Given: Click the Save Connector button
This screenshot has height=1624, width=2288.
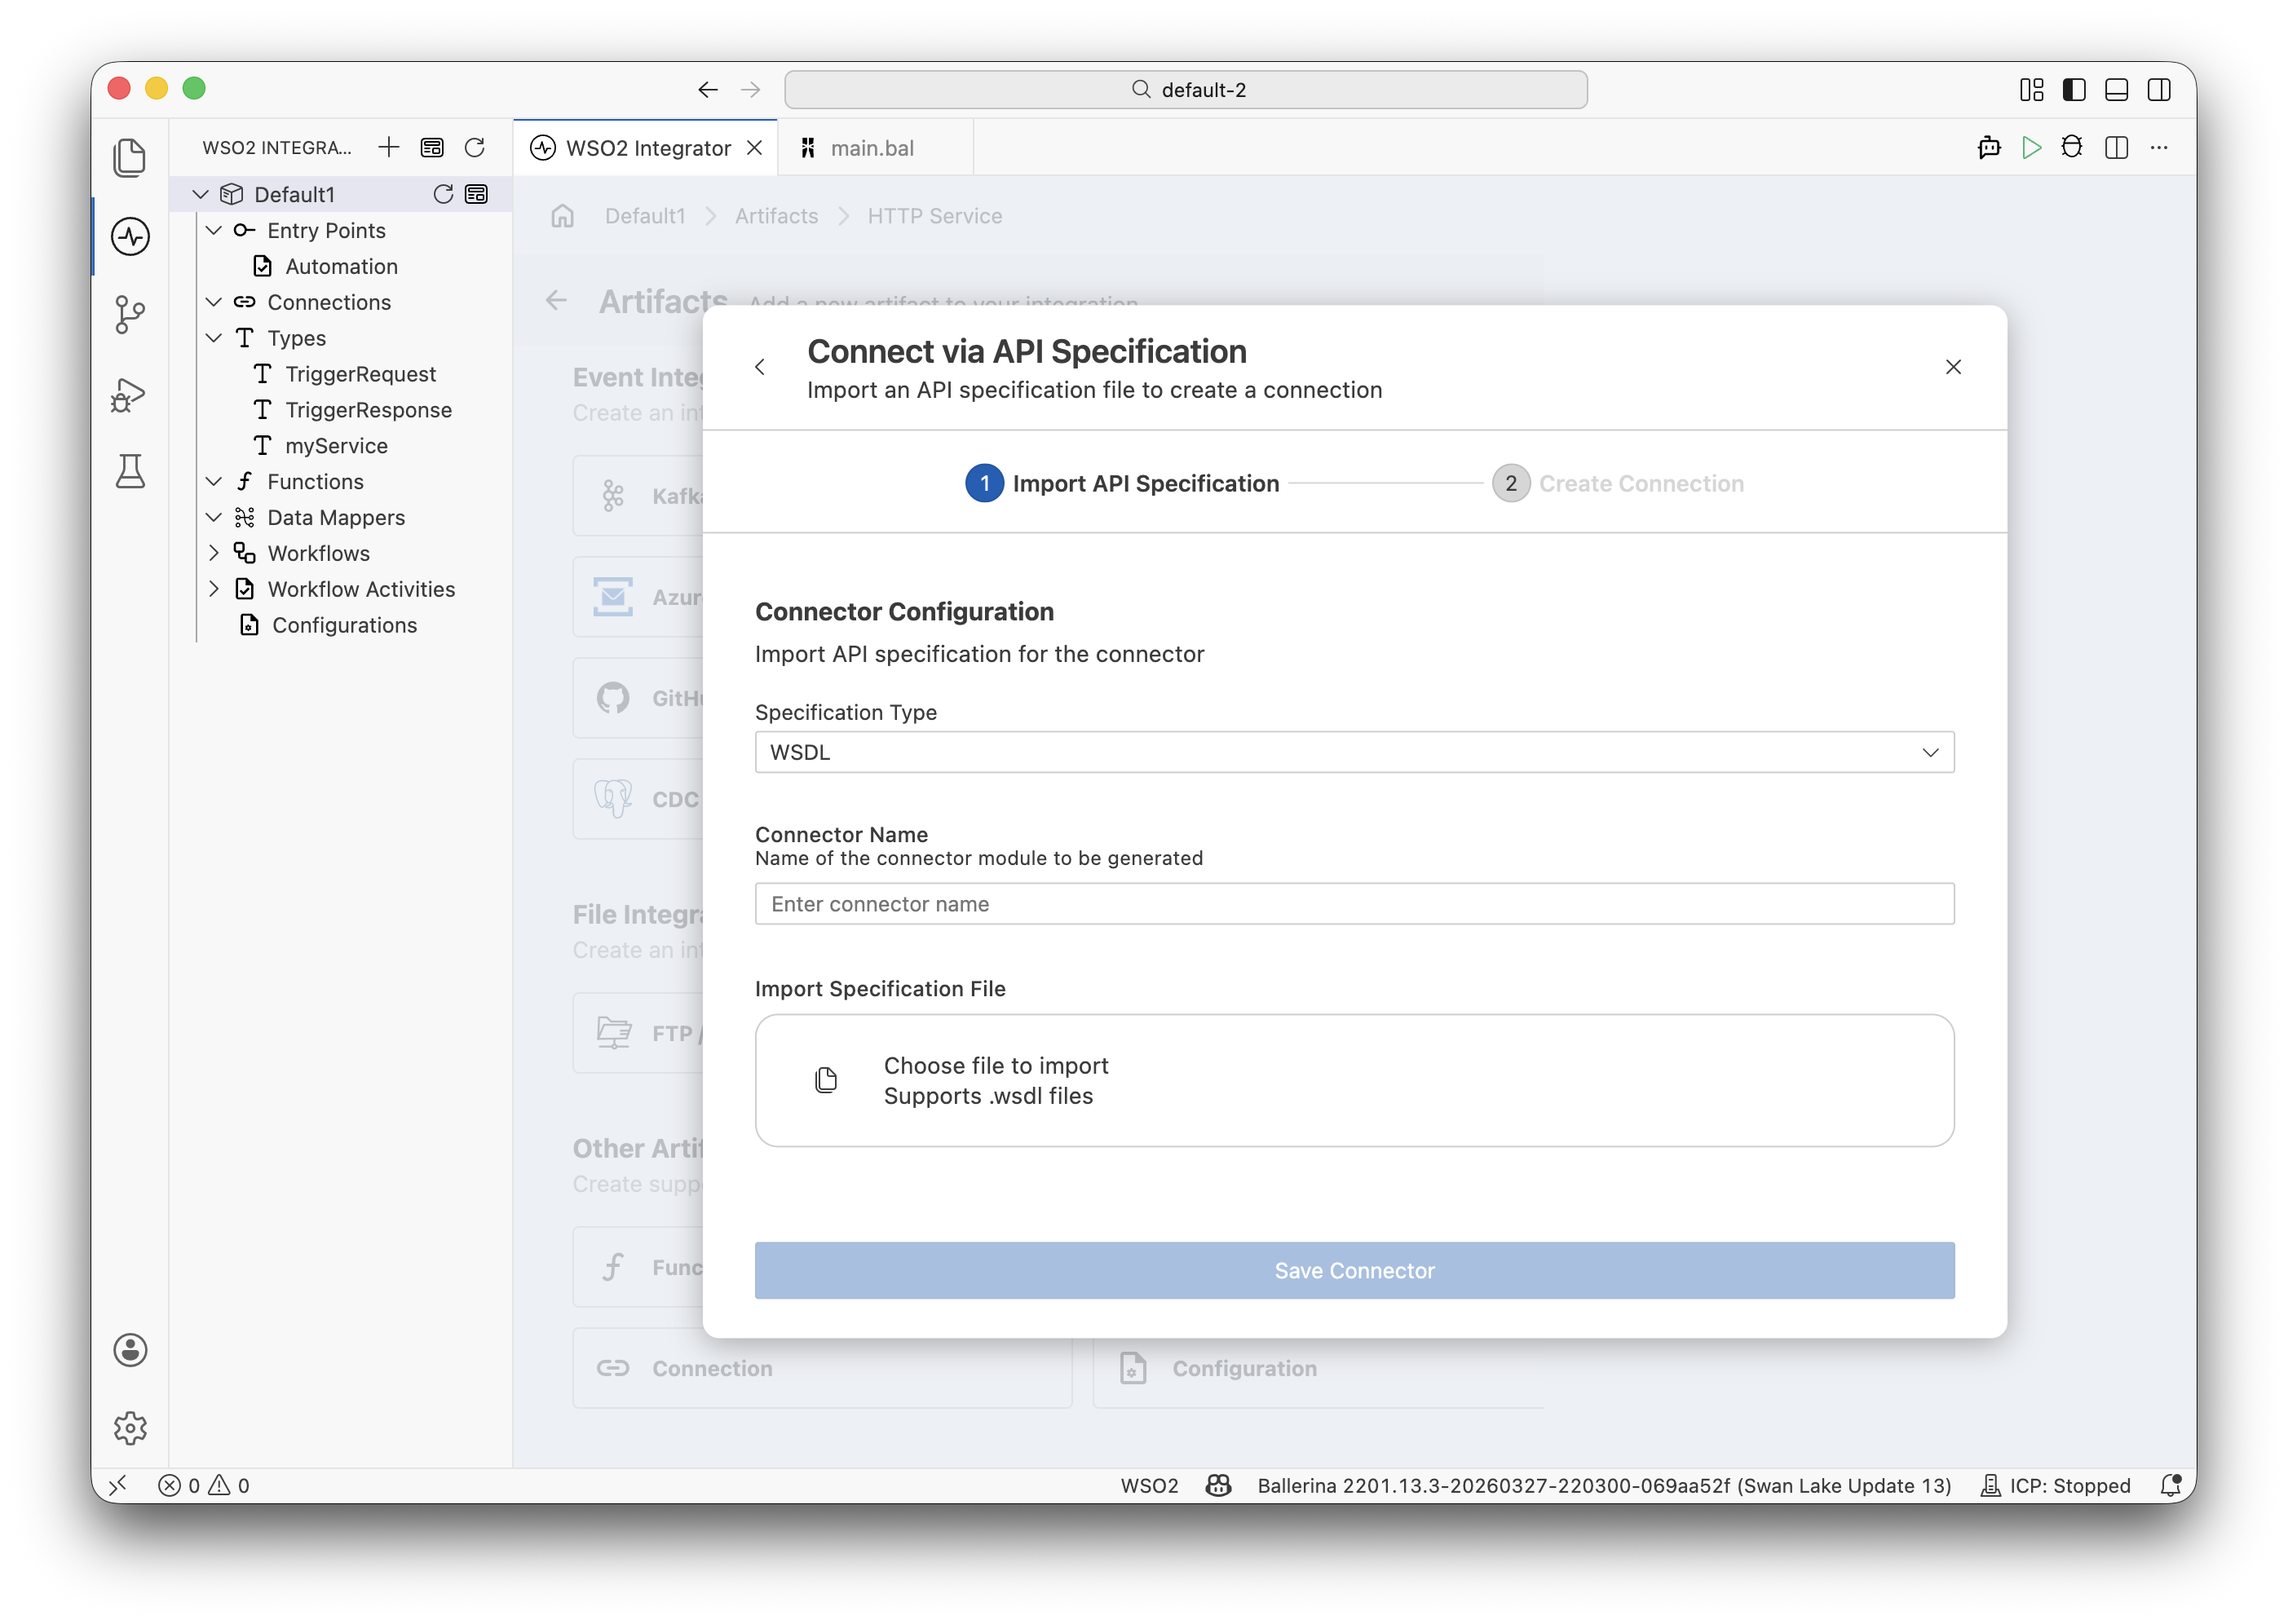Looking at the screenshot, I should tap(1354, 1271).
